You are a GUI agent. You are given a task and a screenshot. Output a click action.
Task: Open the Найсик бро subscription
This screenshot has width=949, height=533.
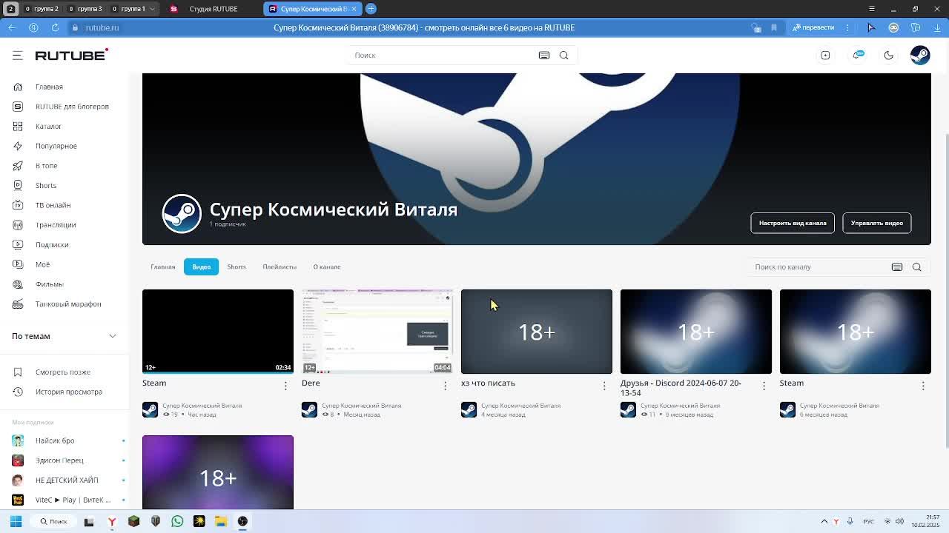coord(55,440)
